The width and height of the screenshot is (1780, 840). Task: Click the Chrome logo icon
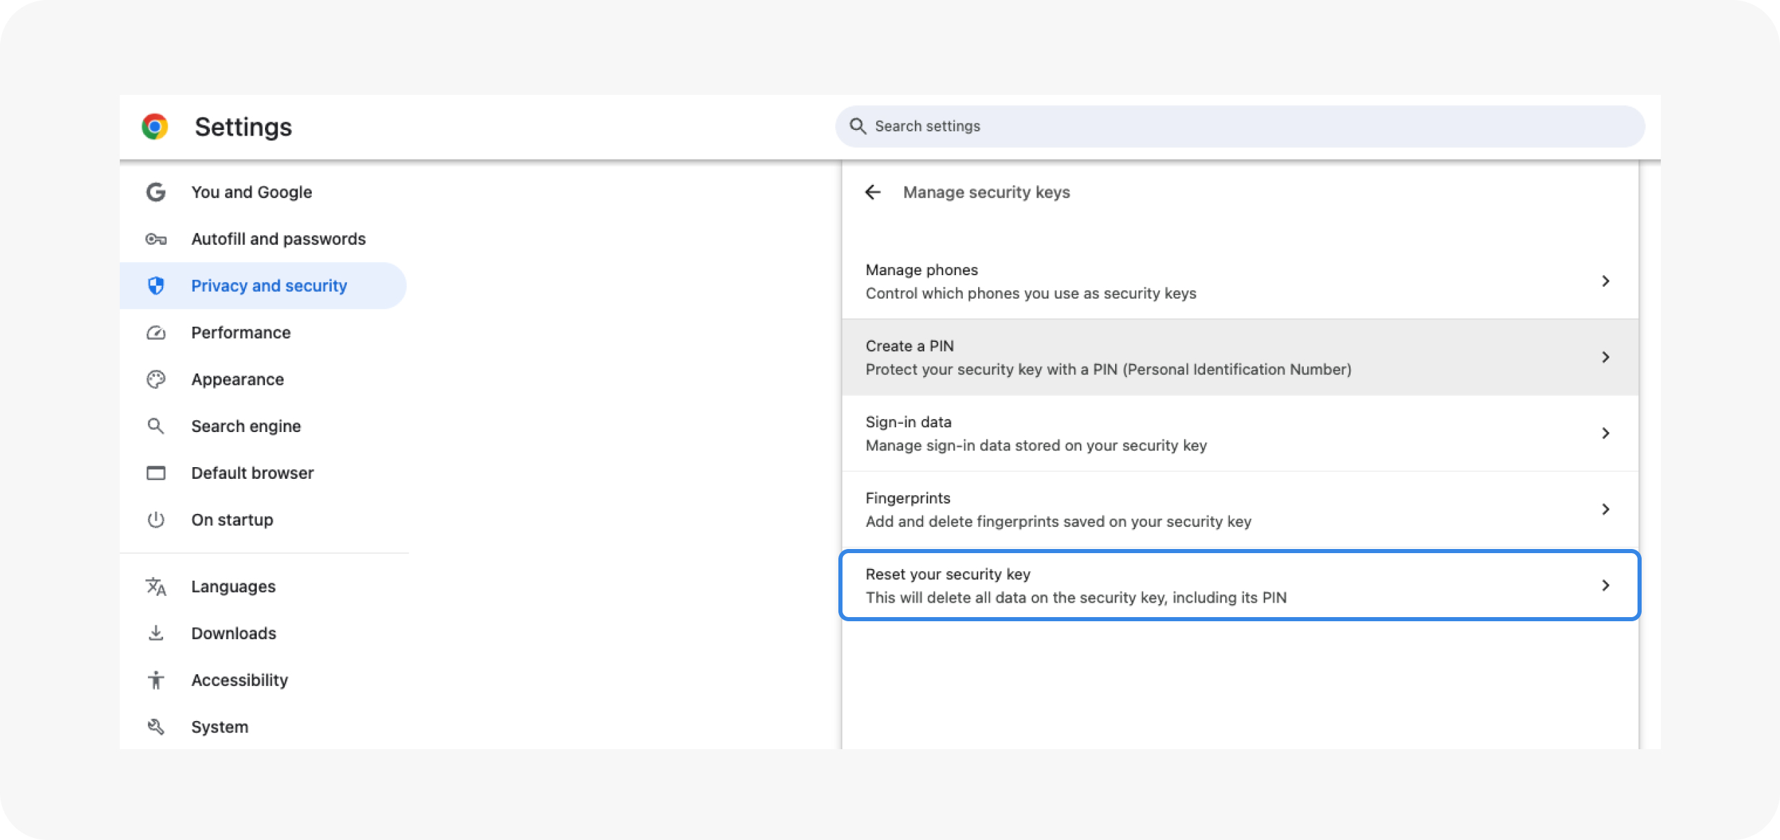click(155, 127)
